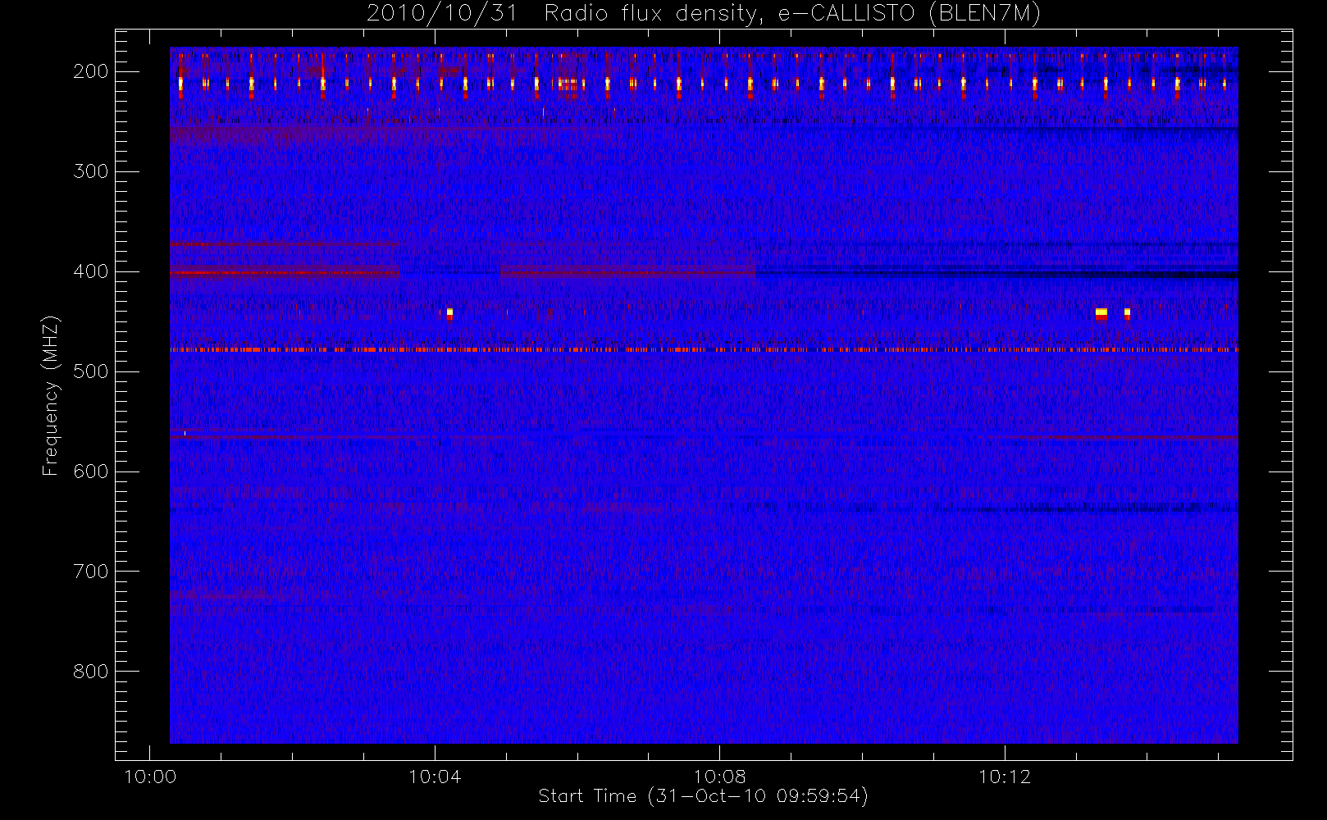Click the 800 frequency tick label
The width and height of the screenshot is (1327, 820).
[x=91, y=672]
